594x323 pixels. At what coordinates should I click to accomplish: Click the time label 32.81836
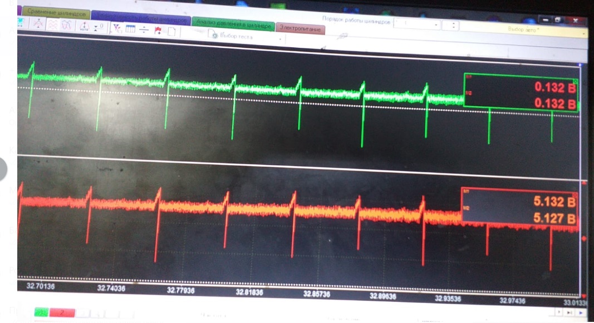coord(249,292)
